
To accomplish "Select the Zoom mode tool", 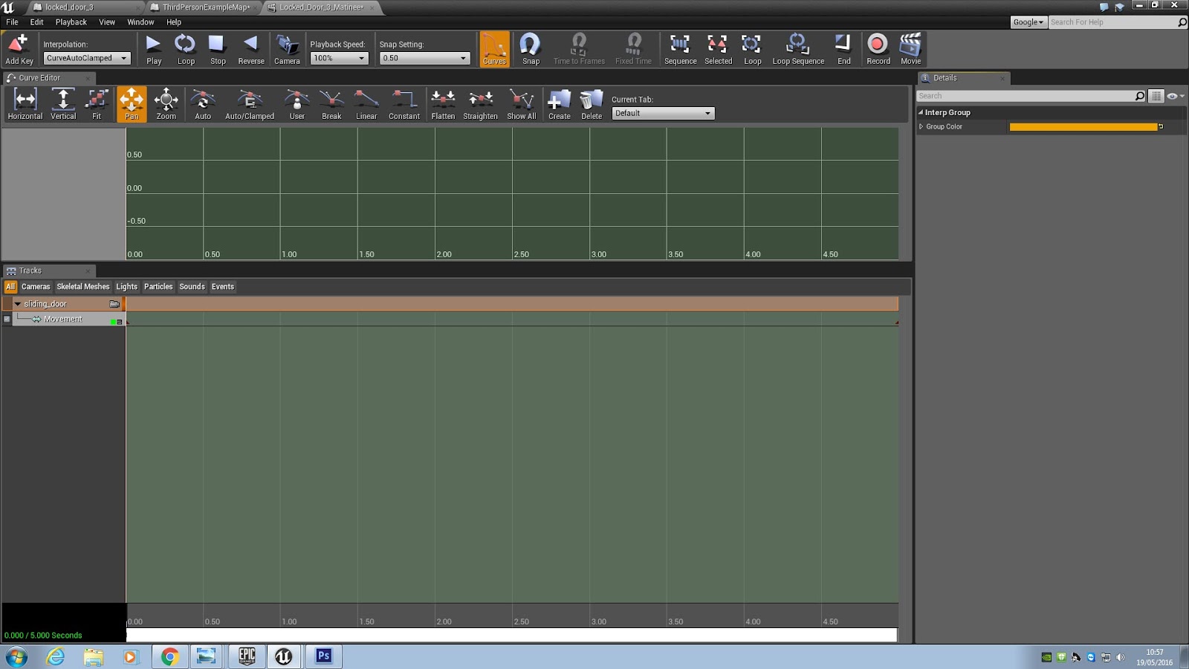I will [166, 104].
